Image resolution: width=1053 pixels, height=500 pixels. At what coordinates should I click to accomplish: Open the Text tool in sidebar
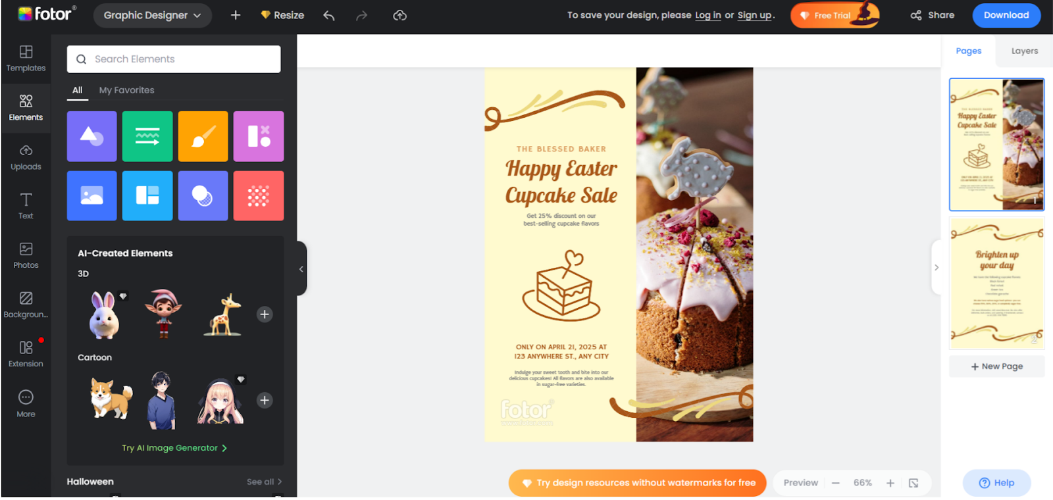[x=26, y=207]
